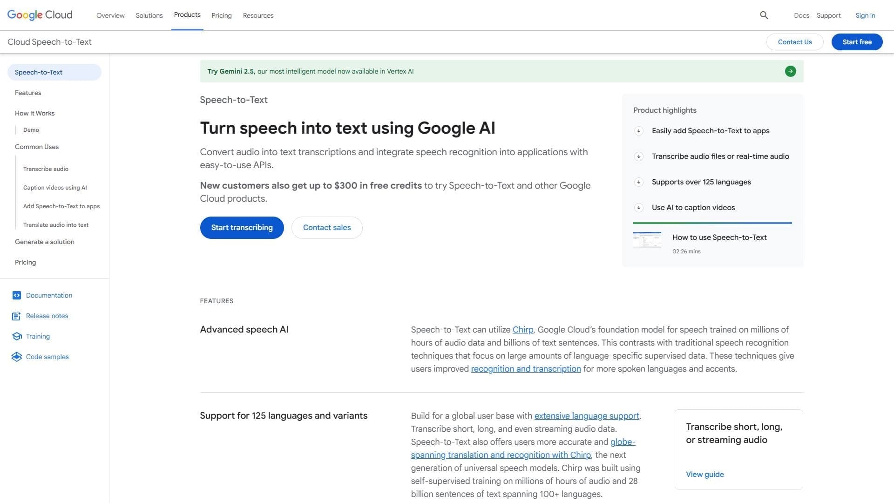Open the Solutions nav item

pos(149,15)
